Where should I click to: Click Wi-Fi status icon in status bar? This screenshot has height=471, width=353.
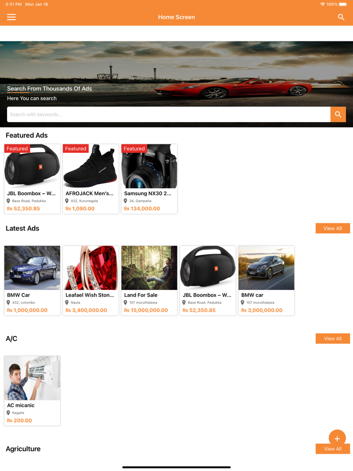322,4
